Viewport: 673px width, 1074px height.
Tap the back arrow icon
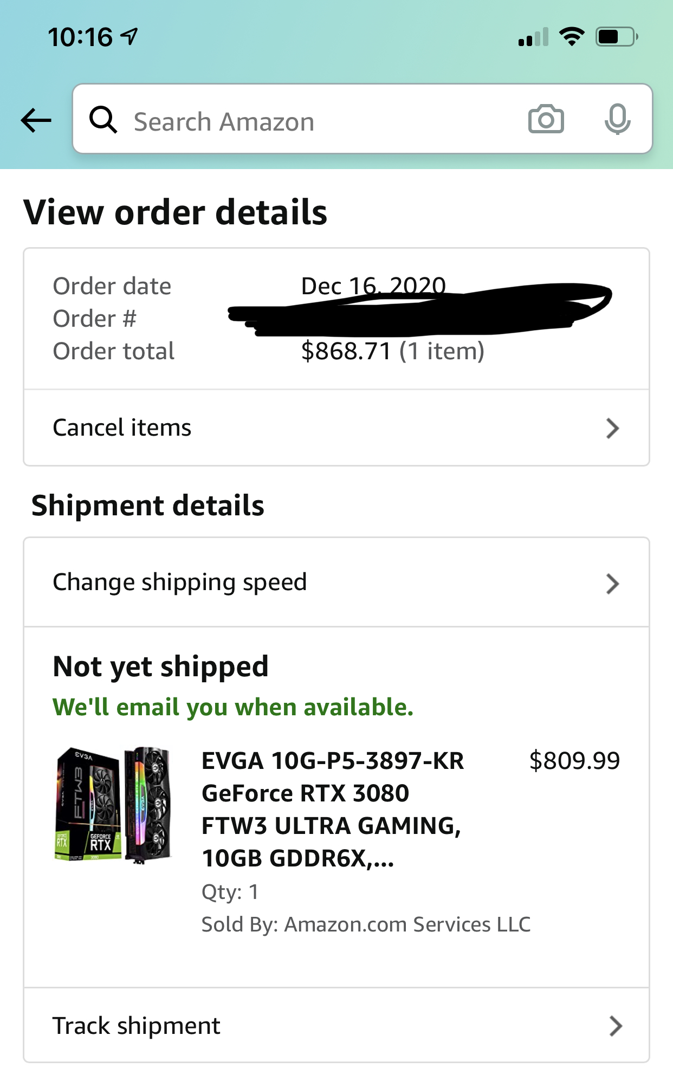[x=36, y=120]
